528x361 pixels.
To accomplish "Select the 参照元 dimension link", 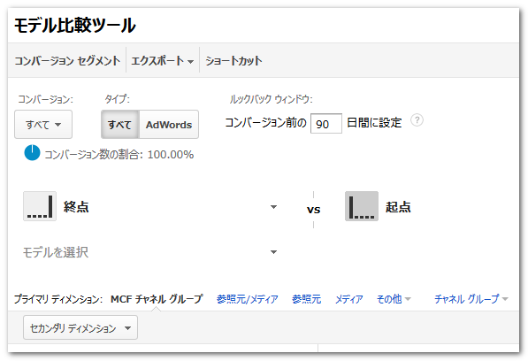I will tap(306, 299).
